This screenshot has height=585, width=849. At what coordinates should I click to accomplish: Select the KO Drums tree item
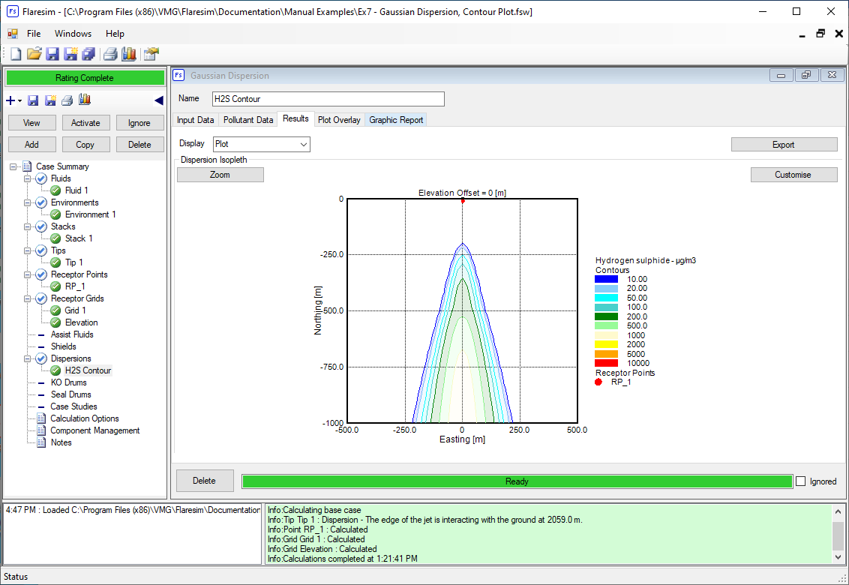[69, 382]
